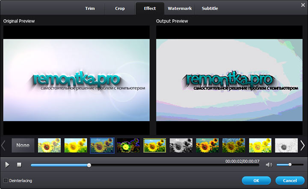308x189 pixels.
Task: Apply the pencil sketch sunflower effect
Action: point(286,145)
